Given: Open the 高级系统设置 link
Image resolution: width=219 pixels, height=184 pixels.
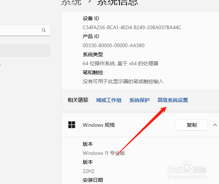Looking at the screenshot, I should 173,100.
